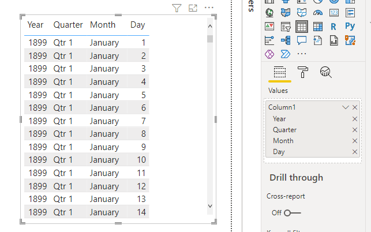Image resolution: width=371 pixels, height=232 pixels.
Task: Open the visual's filter icon above the table
Action: click(177, 8)
